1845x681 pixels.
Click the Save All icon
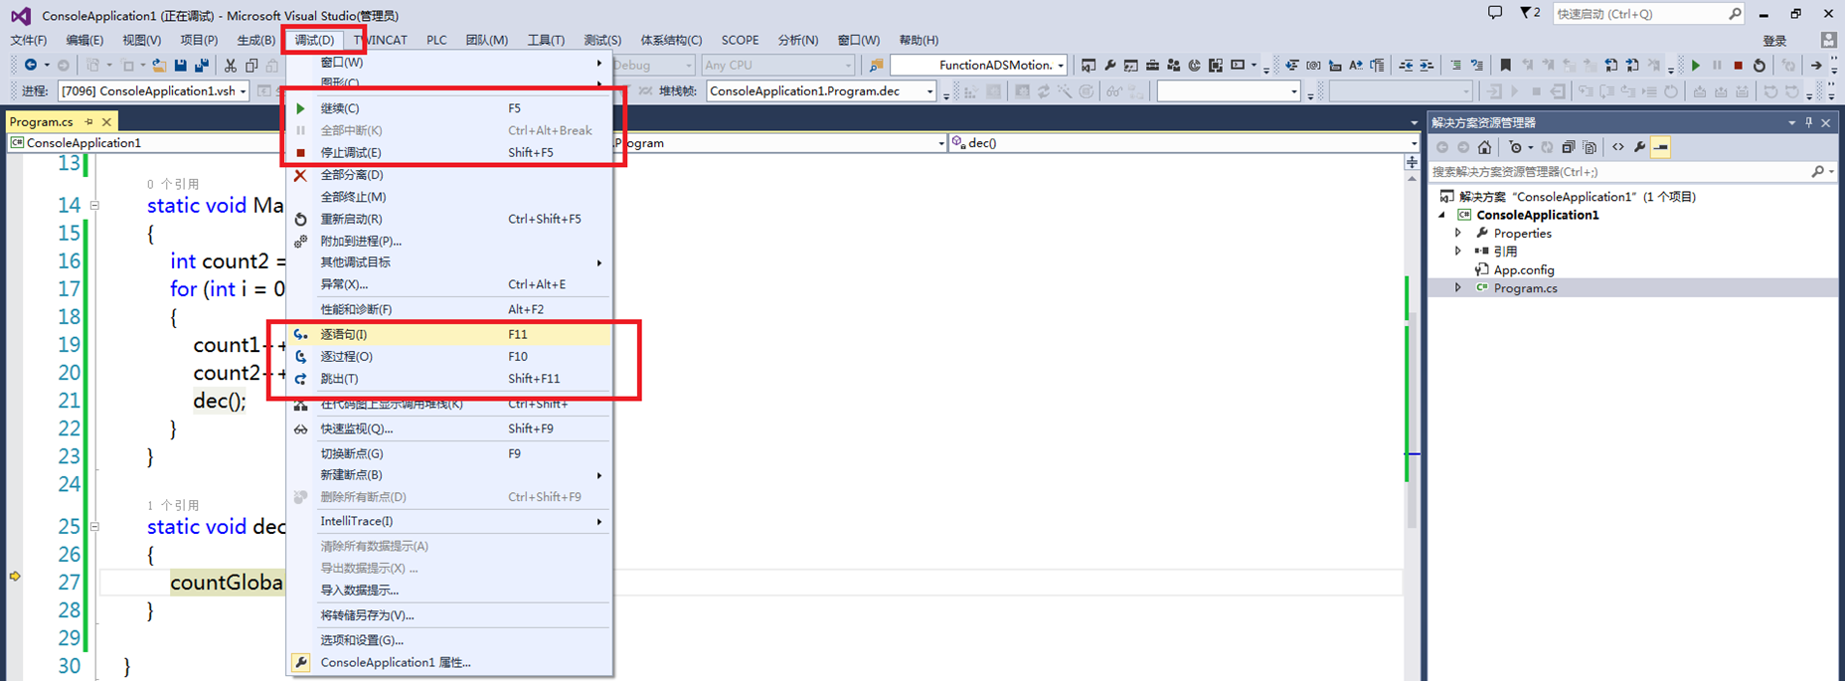[x=202, y=66]
